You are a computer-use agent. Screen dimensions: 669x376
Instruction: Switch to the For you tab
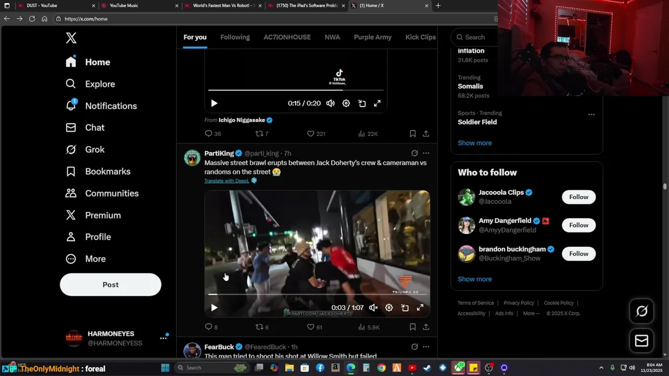[x=195, y=37]
